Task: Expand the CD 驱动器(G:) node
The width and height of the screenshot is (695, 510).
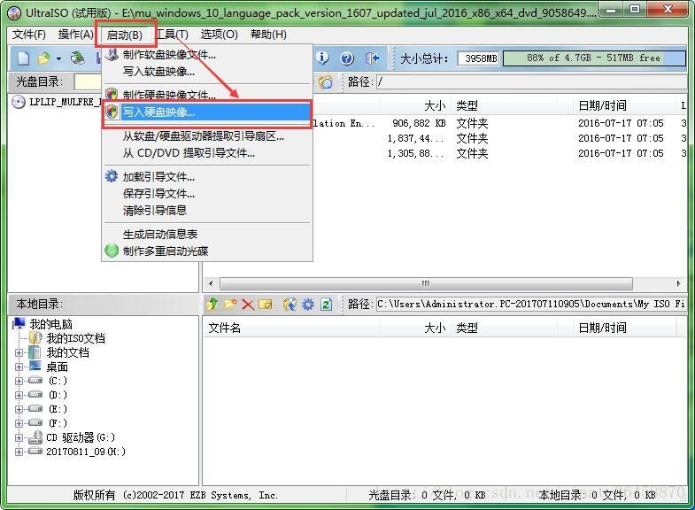Action: pos(19,437)
